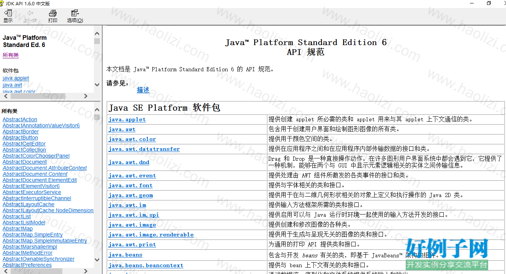Click packages pane scroll-up arrow

97,34
